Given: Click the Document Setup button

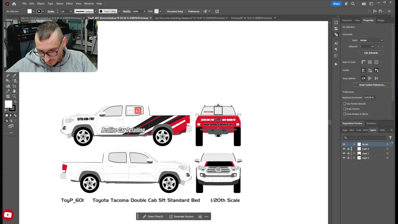Looking at the screenshot, I should pyautogui.click(x=175, y=12).
